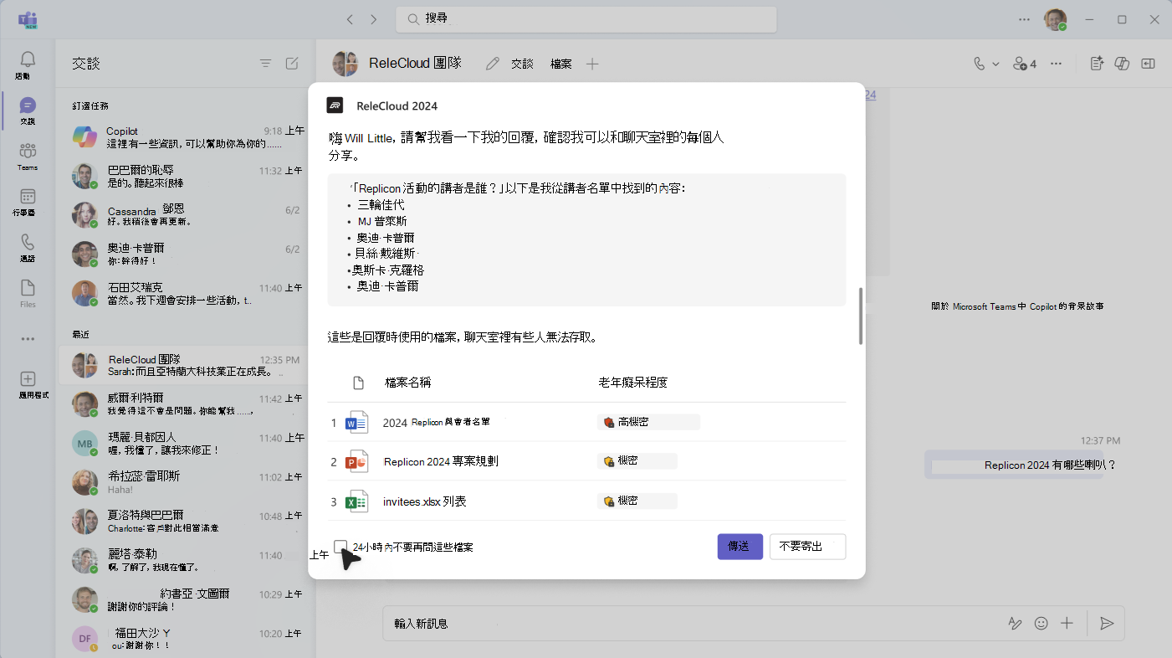The width and height of the screenshot is (1172, 658).
Task: Open the 威爾利特爾 chat
Action: [186, 404]
